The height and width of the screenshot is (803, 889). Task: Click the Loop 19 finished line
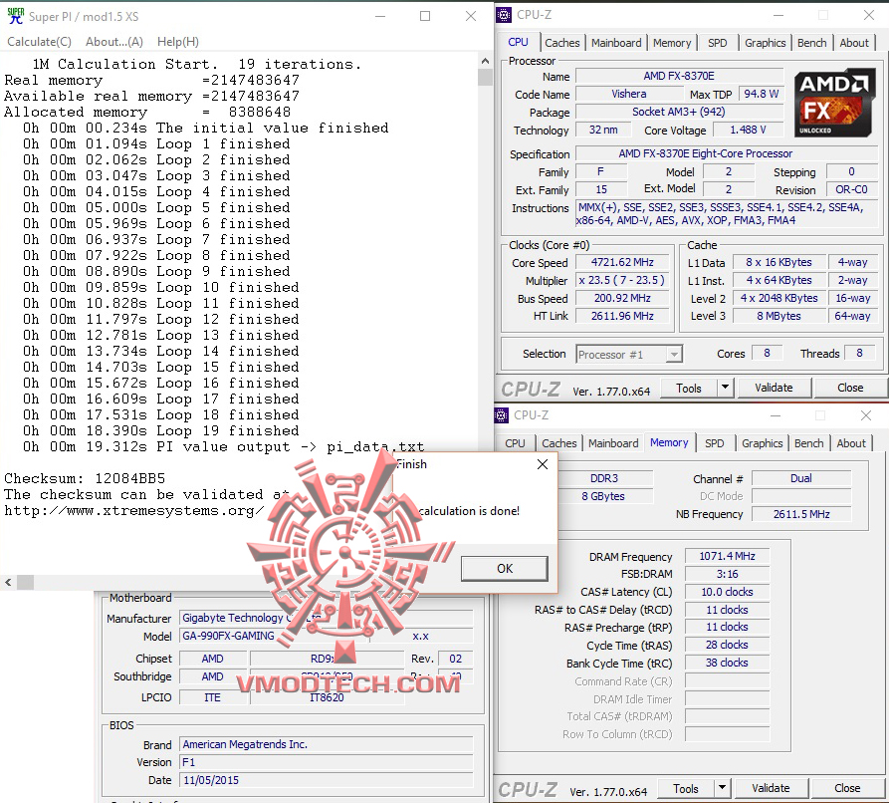coord(160,430)
